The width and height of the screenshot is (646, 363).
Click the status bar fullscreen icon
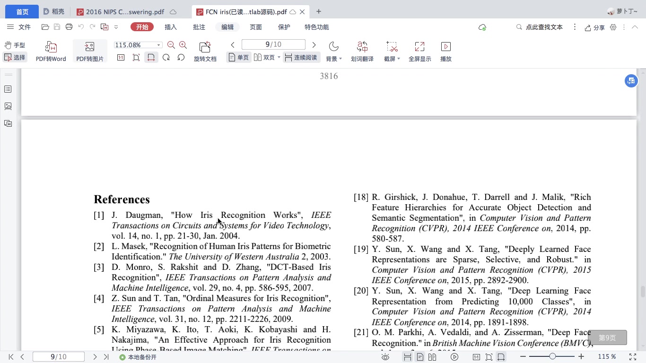(633, 357)
